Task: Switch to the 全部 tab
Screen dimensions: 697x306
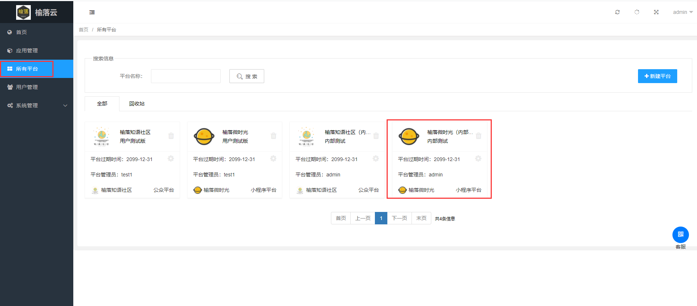Action: 102,104
